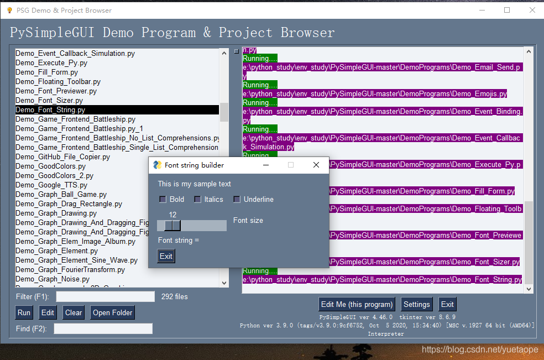
Task: Click the Run button
Action: [24, 312]
